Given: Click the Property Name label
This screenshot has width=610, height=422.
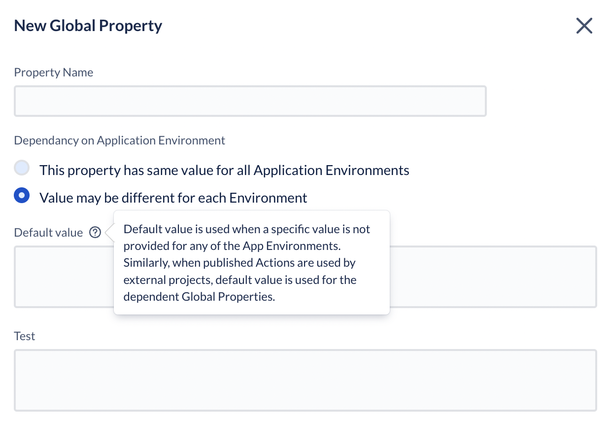Looking at the screenshot, I should coord(53,72).
